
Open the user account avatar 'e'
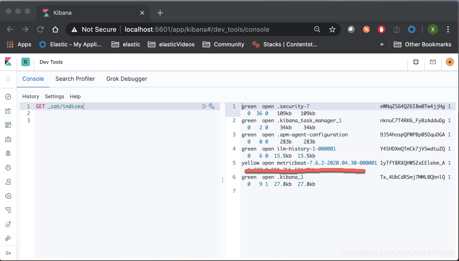click(x=450, y=62)
